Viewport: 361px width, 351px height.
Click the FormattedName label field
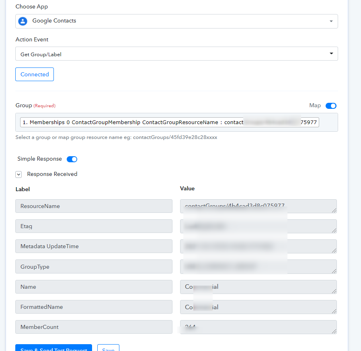coord(94,307)
